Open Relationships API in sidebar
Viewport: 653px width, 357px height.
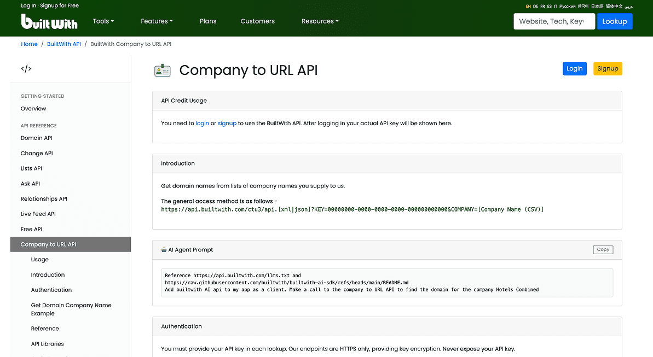44,199
